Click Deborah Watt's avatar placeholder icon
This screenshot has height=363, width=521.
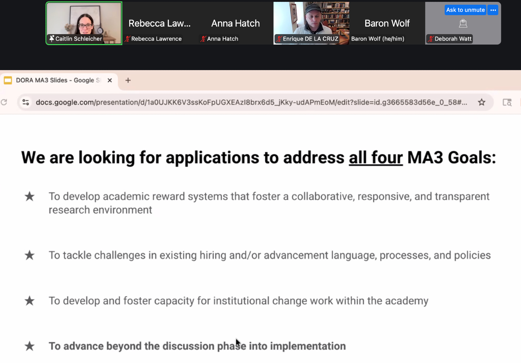coord(463,23)
